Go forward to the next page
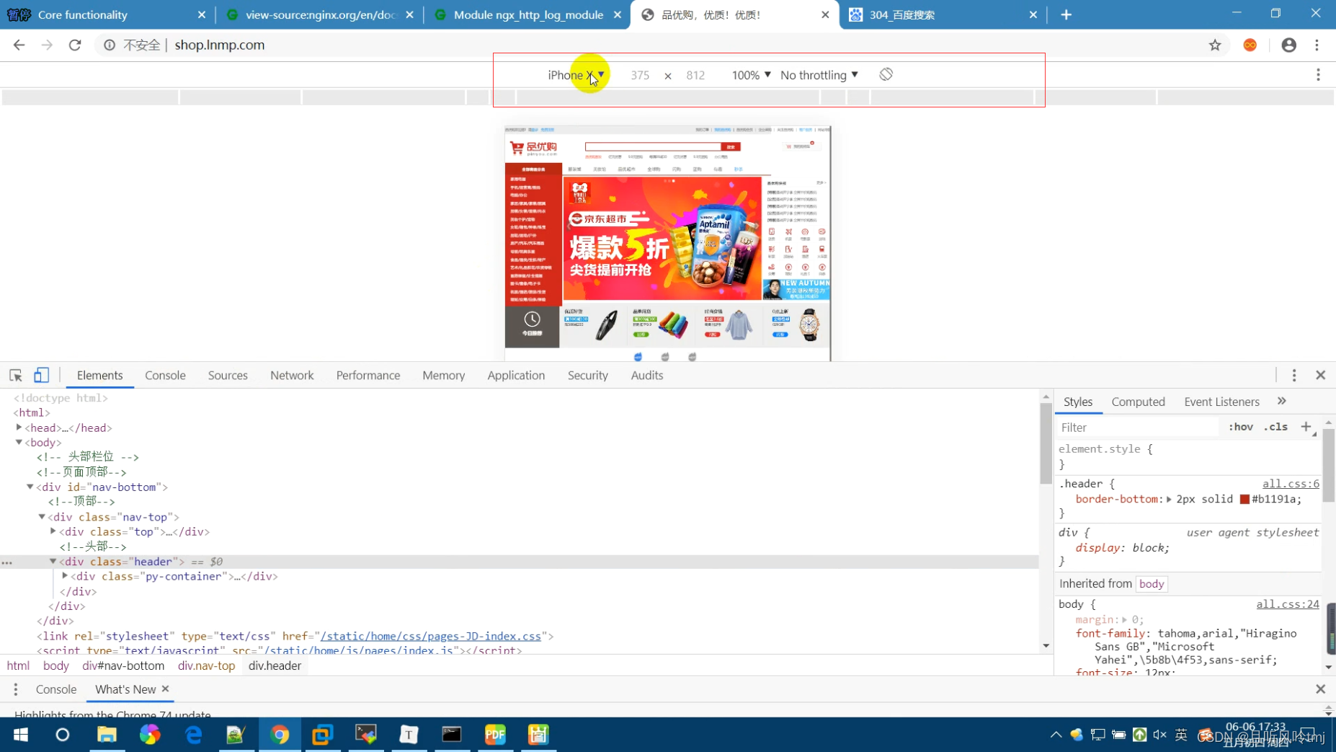The height and width of the screenshot is (752, 1336). pyautogui.click(x=47, y=45)
